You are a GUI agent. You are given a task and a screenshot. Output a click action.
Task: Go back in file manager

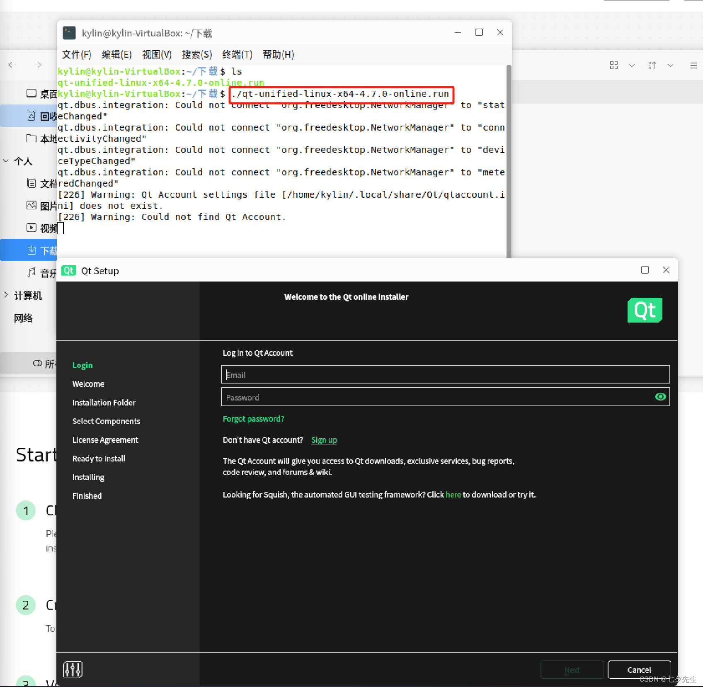point(12,65)
